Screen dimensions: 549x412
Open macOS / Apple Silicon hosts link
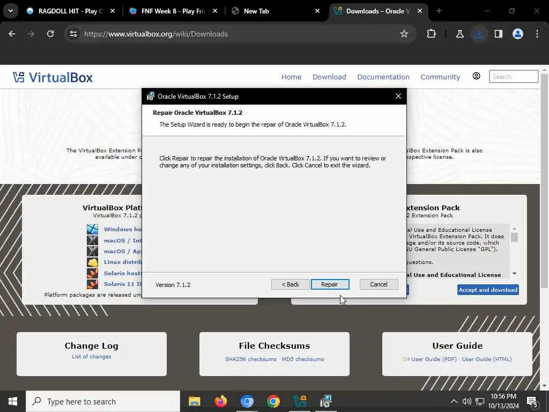point(123,251)
